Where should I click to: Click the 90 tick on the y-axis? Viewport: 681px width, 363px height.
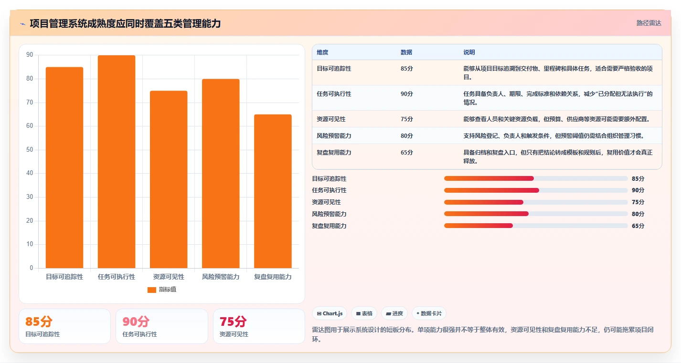[30, 55]
